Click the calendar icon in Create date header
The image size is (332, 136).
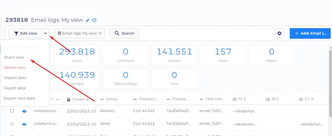(x=69, y=99)
